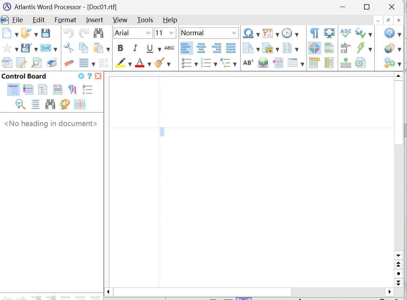Apply red font color with the underlined A swatch
This screenshot has width=407, height=300.
click(x=139, y=63)
